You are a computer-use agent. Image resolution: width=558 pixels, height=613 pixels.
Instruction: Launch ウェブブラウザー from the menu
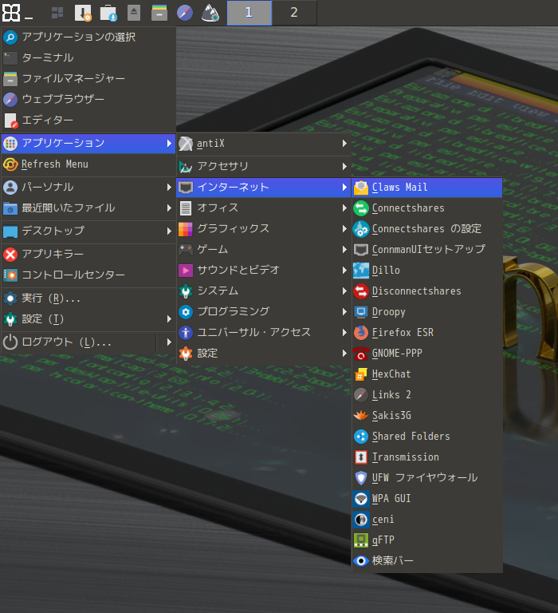[88, 99]
